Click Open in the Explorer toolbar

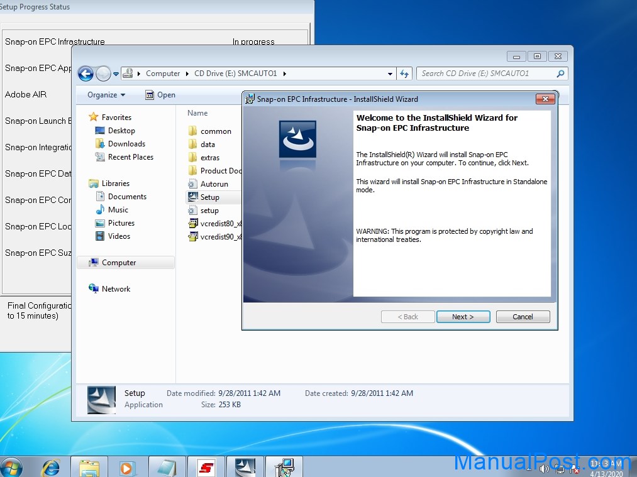pyautogui.click(x=160, y=95)
